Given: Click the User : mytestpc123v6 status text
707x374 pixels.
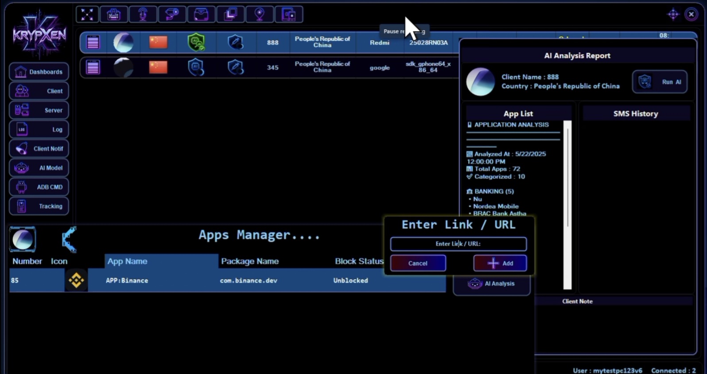Looking at the screenshot, I should click(607, 370).
